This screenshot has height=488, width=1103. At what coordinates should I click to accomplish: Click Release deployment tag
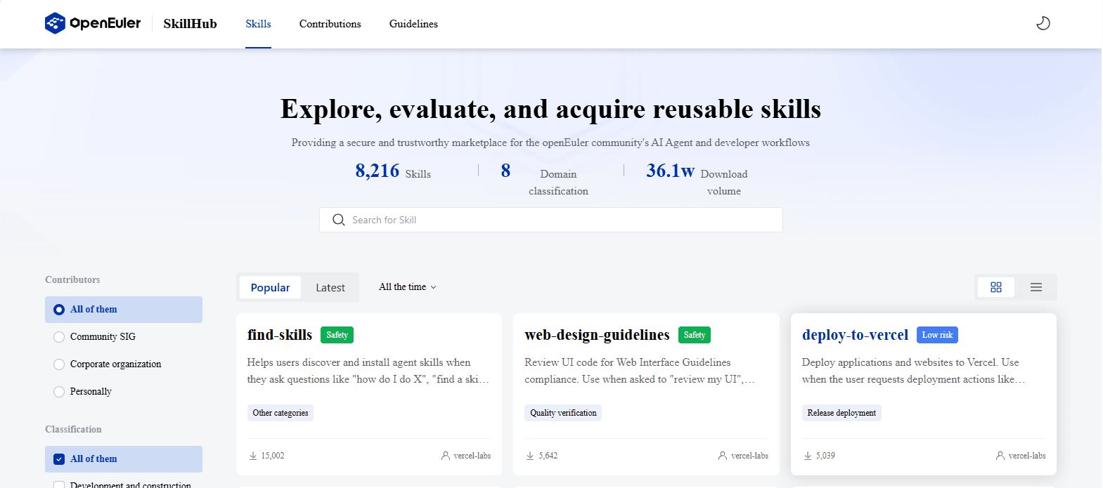point(841,413)
